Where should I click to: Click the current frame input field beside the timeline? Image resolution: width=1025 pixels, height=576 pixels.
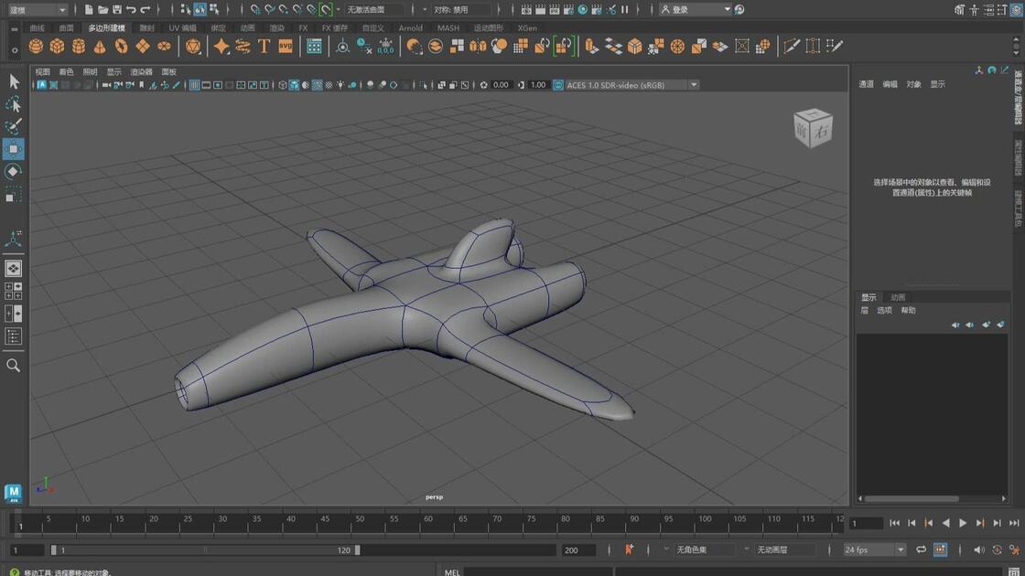(866, 523)
